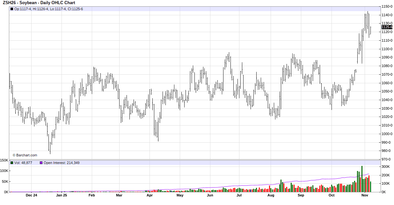Click the © Barchart.com watermark
394x205 pixels.
coord(25,155)
